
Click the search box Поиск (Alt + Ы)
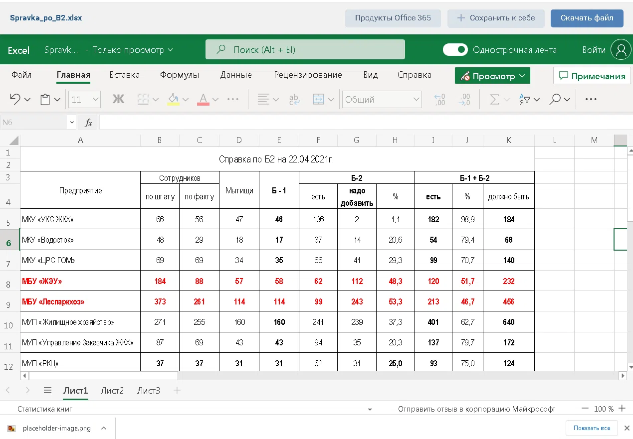305,50
